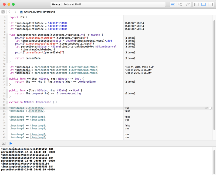Go forward to next file
Viewport: 216px width, 175px height.
(x=15, y=12)
